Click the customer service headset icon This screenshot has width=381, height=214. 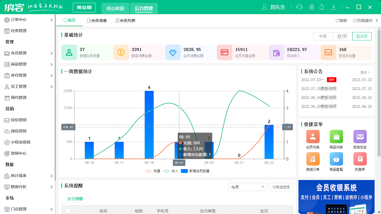[299, 7]
